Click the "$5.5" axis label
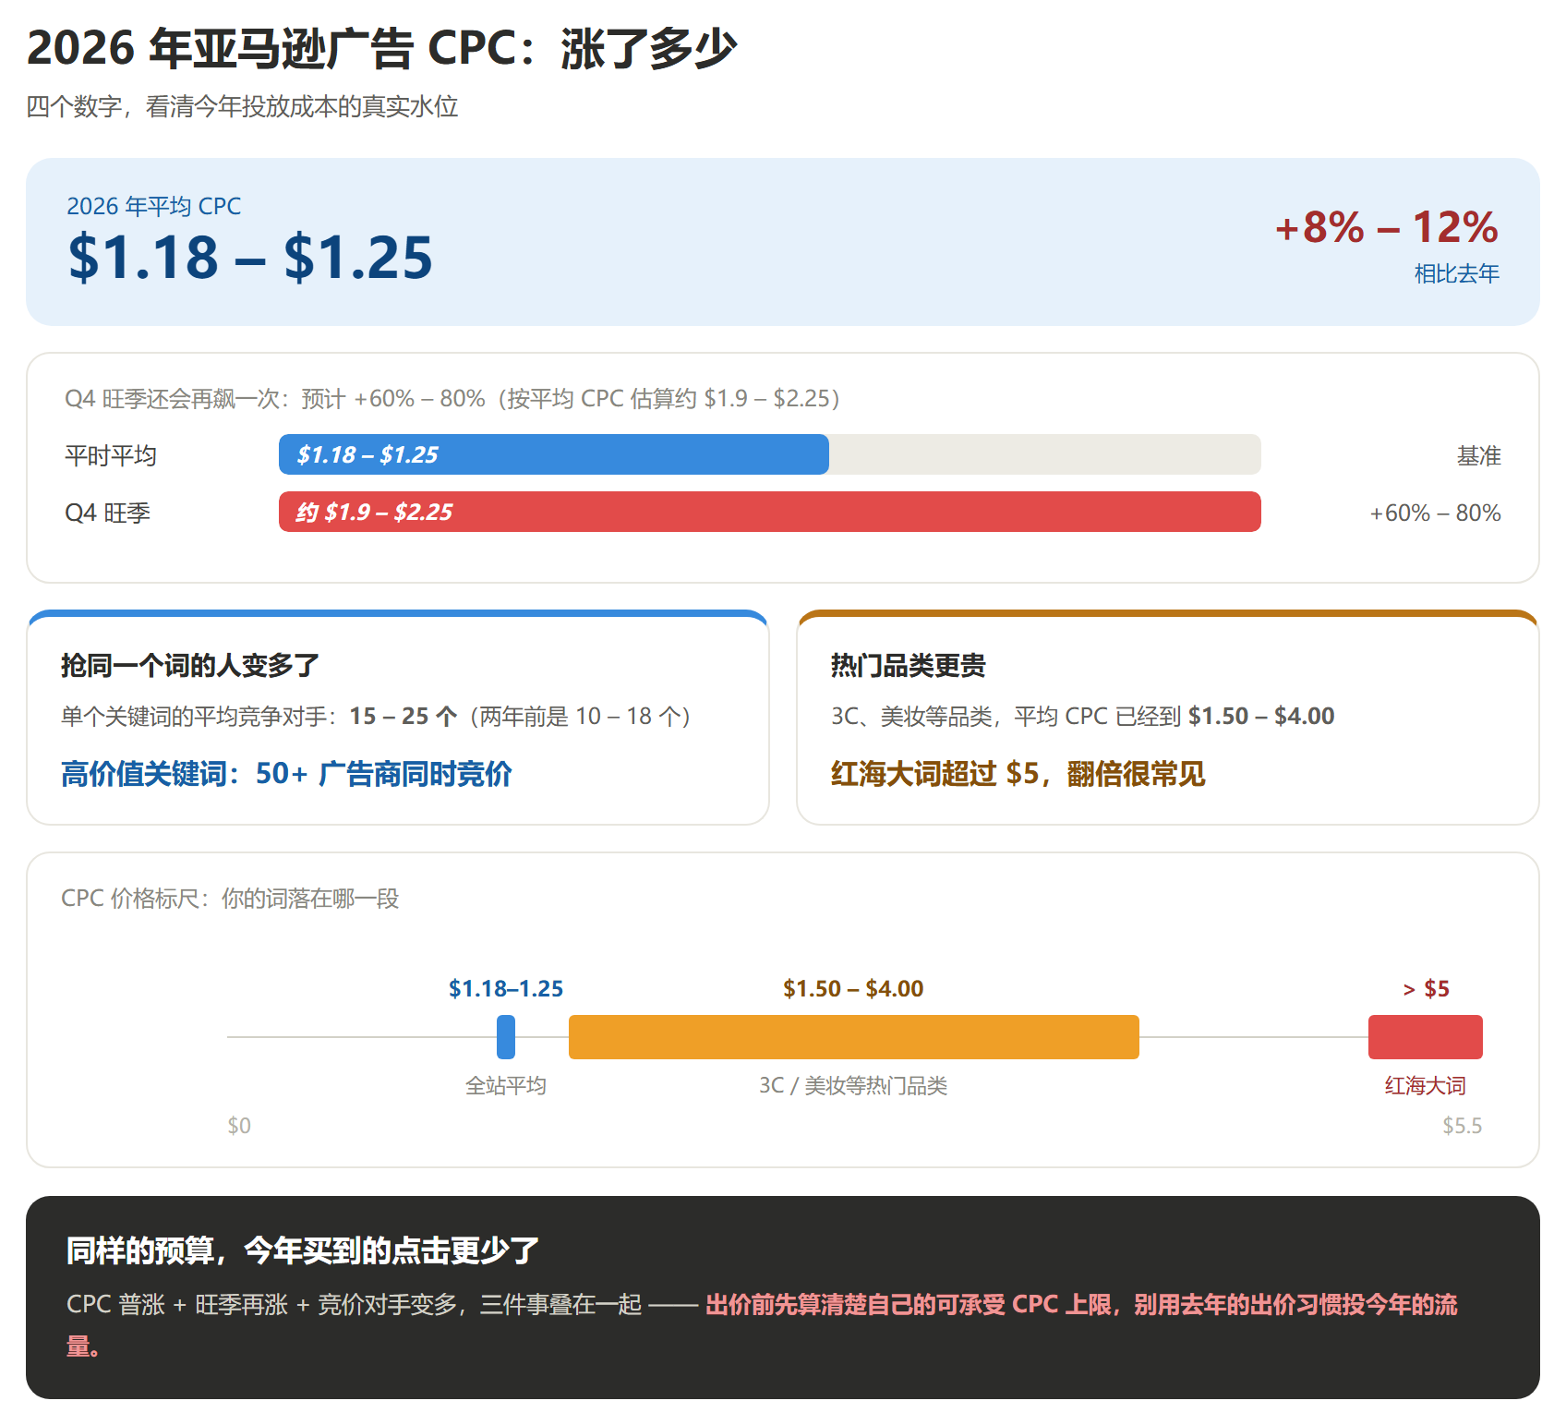The width and height of the screenshot is (1566, 1425). 1463,1125
